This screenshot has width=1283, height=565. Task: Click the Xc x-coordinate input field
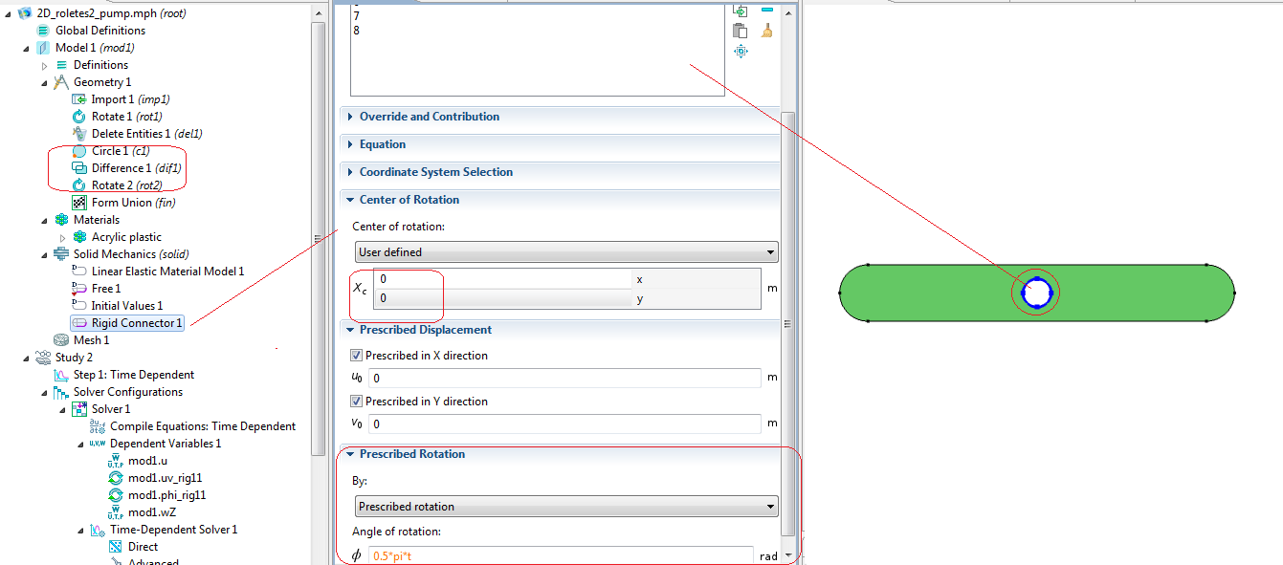(504, 279)
